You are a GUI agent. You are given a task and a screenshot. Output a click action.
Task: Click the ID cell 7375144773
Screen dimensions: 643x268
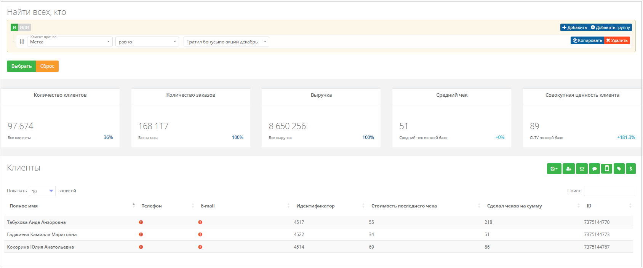pyautogui.click(x=597, y=234)
